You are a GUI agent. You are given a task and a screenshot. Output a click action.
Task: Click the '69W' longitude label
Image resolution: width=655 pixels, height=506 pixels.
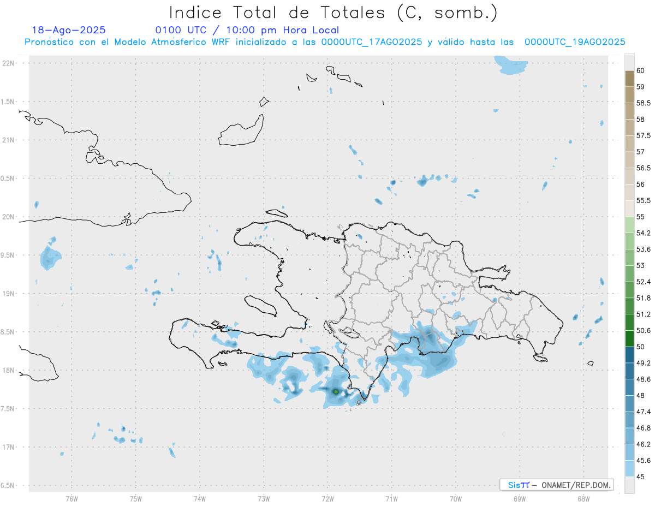coord(520,499)
